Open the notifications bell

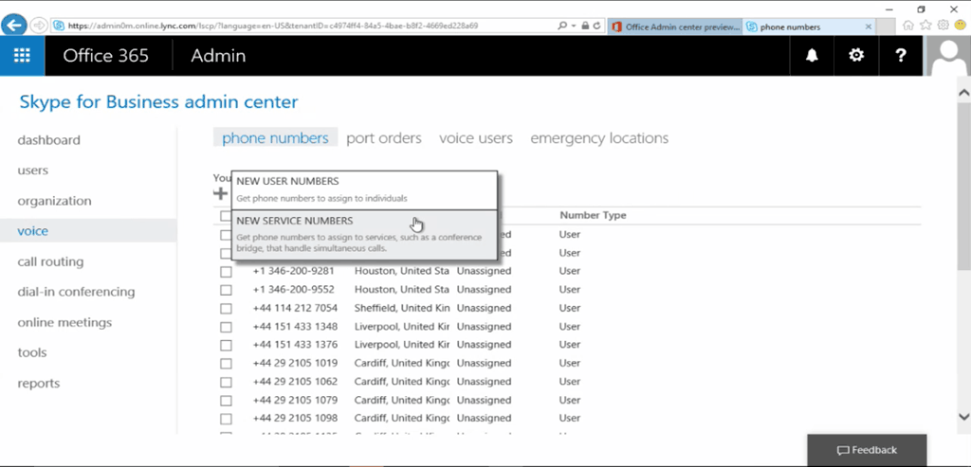tap(812, 56)
